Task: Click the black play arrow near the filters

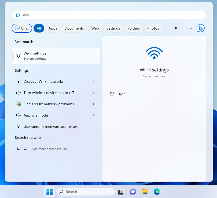Action: click(x=176, y=28)
